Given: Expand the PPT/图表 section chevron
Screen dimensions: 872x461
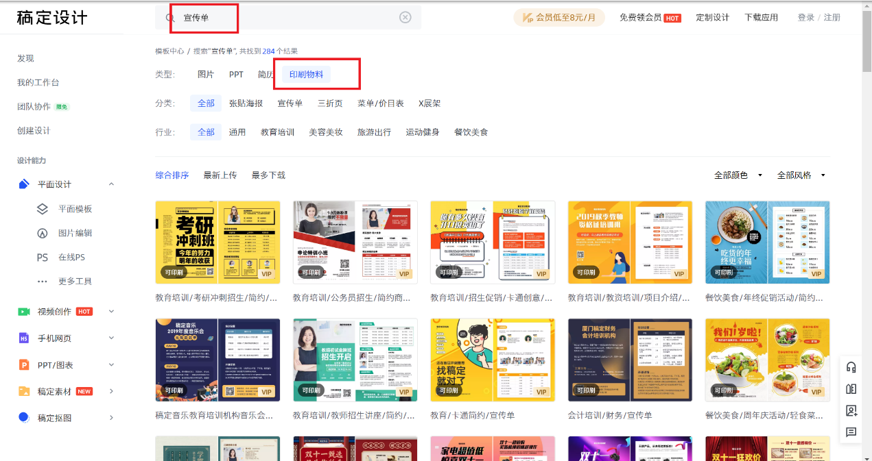Looking at the screenshot, I should (x=111, y=365).
